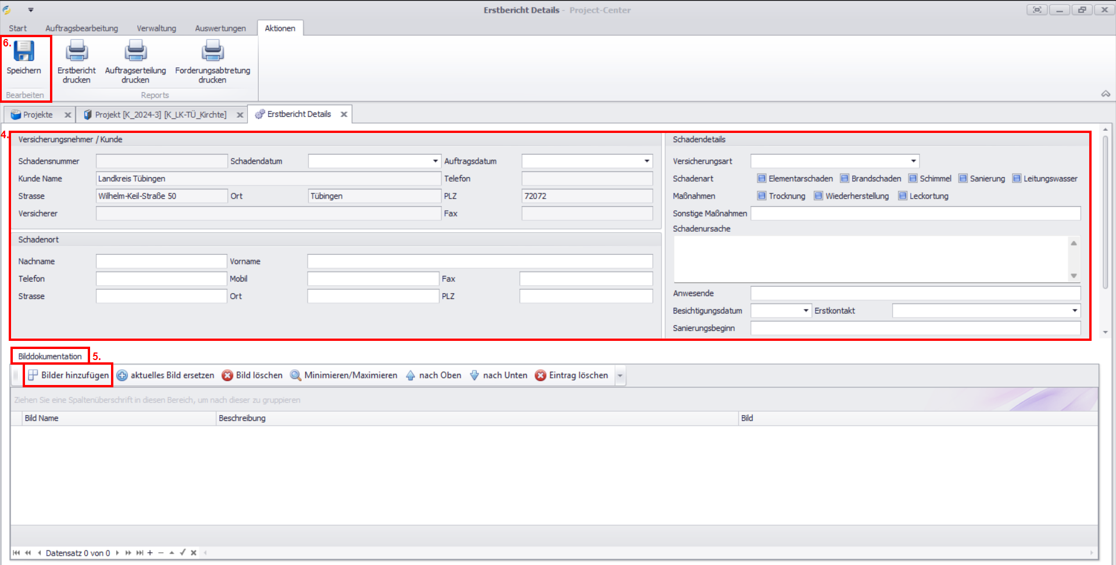Switch to the Auftragsbearbeitung ribbon tab

coord(81,28)
